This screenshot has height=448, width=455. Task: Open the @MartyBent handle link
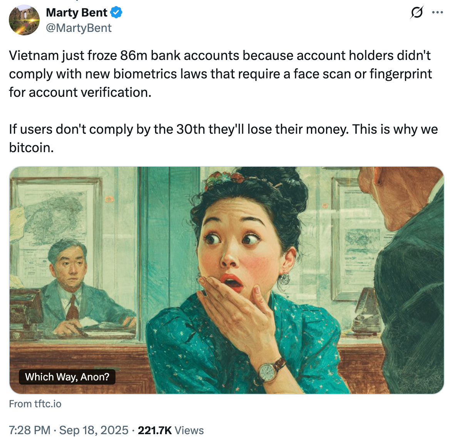79,28
